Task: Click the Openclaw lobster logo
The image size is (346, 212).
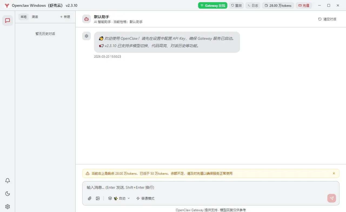Action: pyautogui.click(x=7, y=5)
